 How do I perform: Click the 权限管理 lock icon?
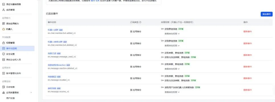(3, 43)
